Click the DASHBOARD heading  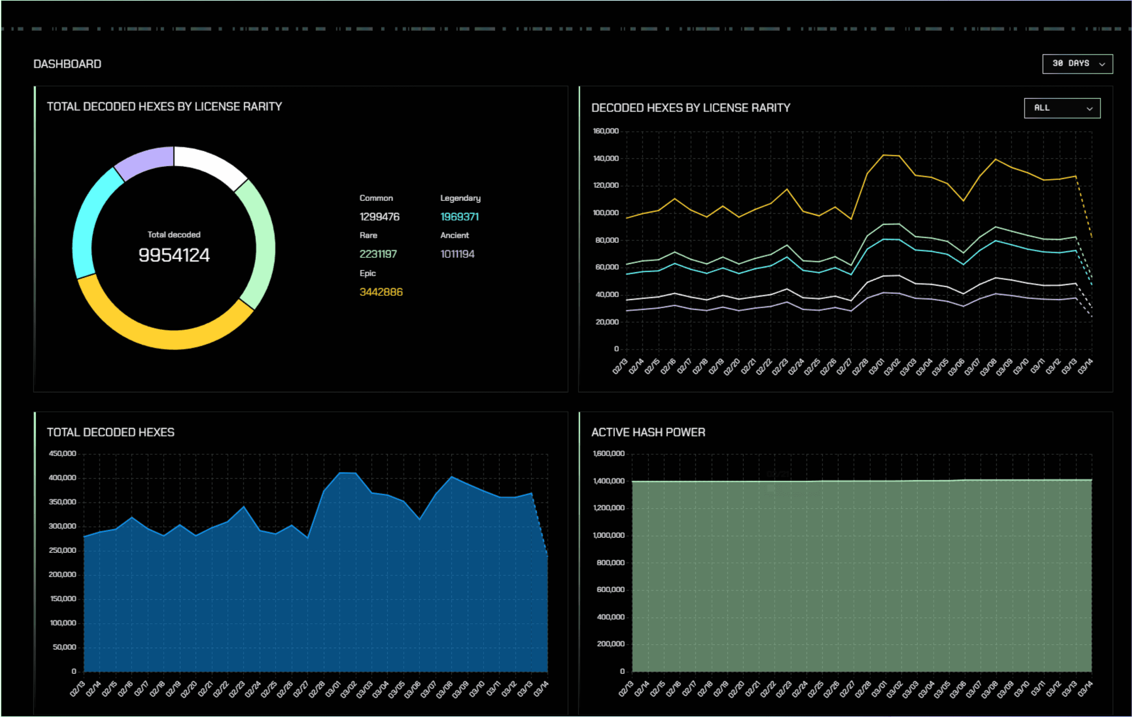pos(67,63)
